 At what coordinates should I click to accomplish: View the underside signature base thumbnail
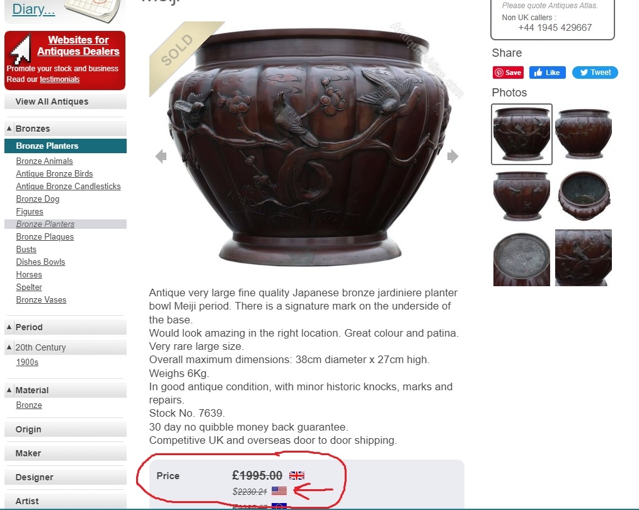coord(522,258)
